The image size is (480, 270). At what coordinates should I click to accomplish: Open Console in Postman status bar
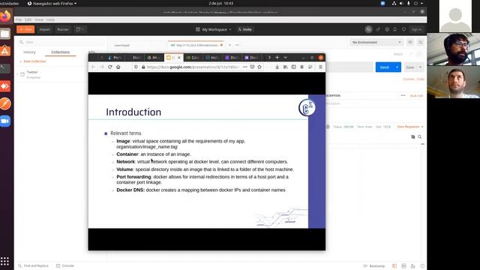tap(65, 265)
